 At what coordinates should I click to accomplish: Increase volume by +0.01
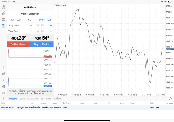42,20
